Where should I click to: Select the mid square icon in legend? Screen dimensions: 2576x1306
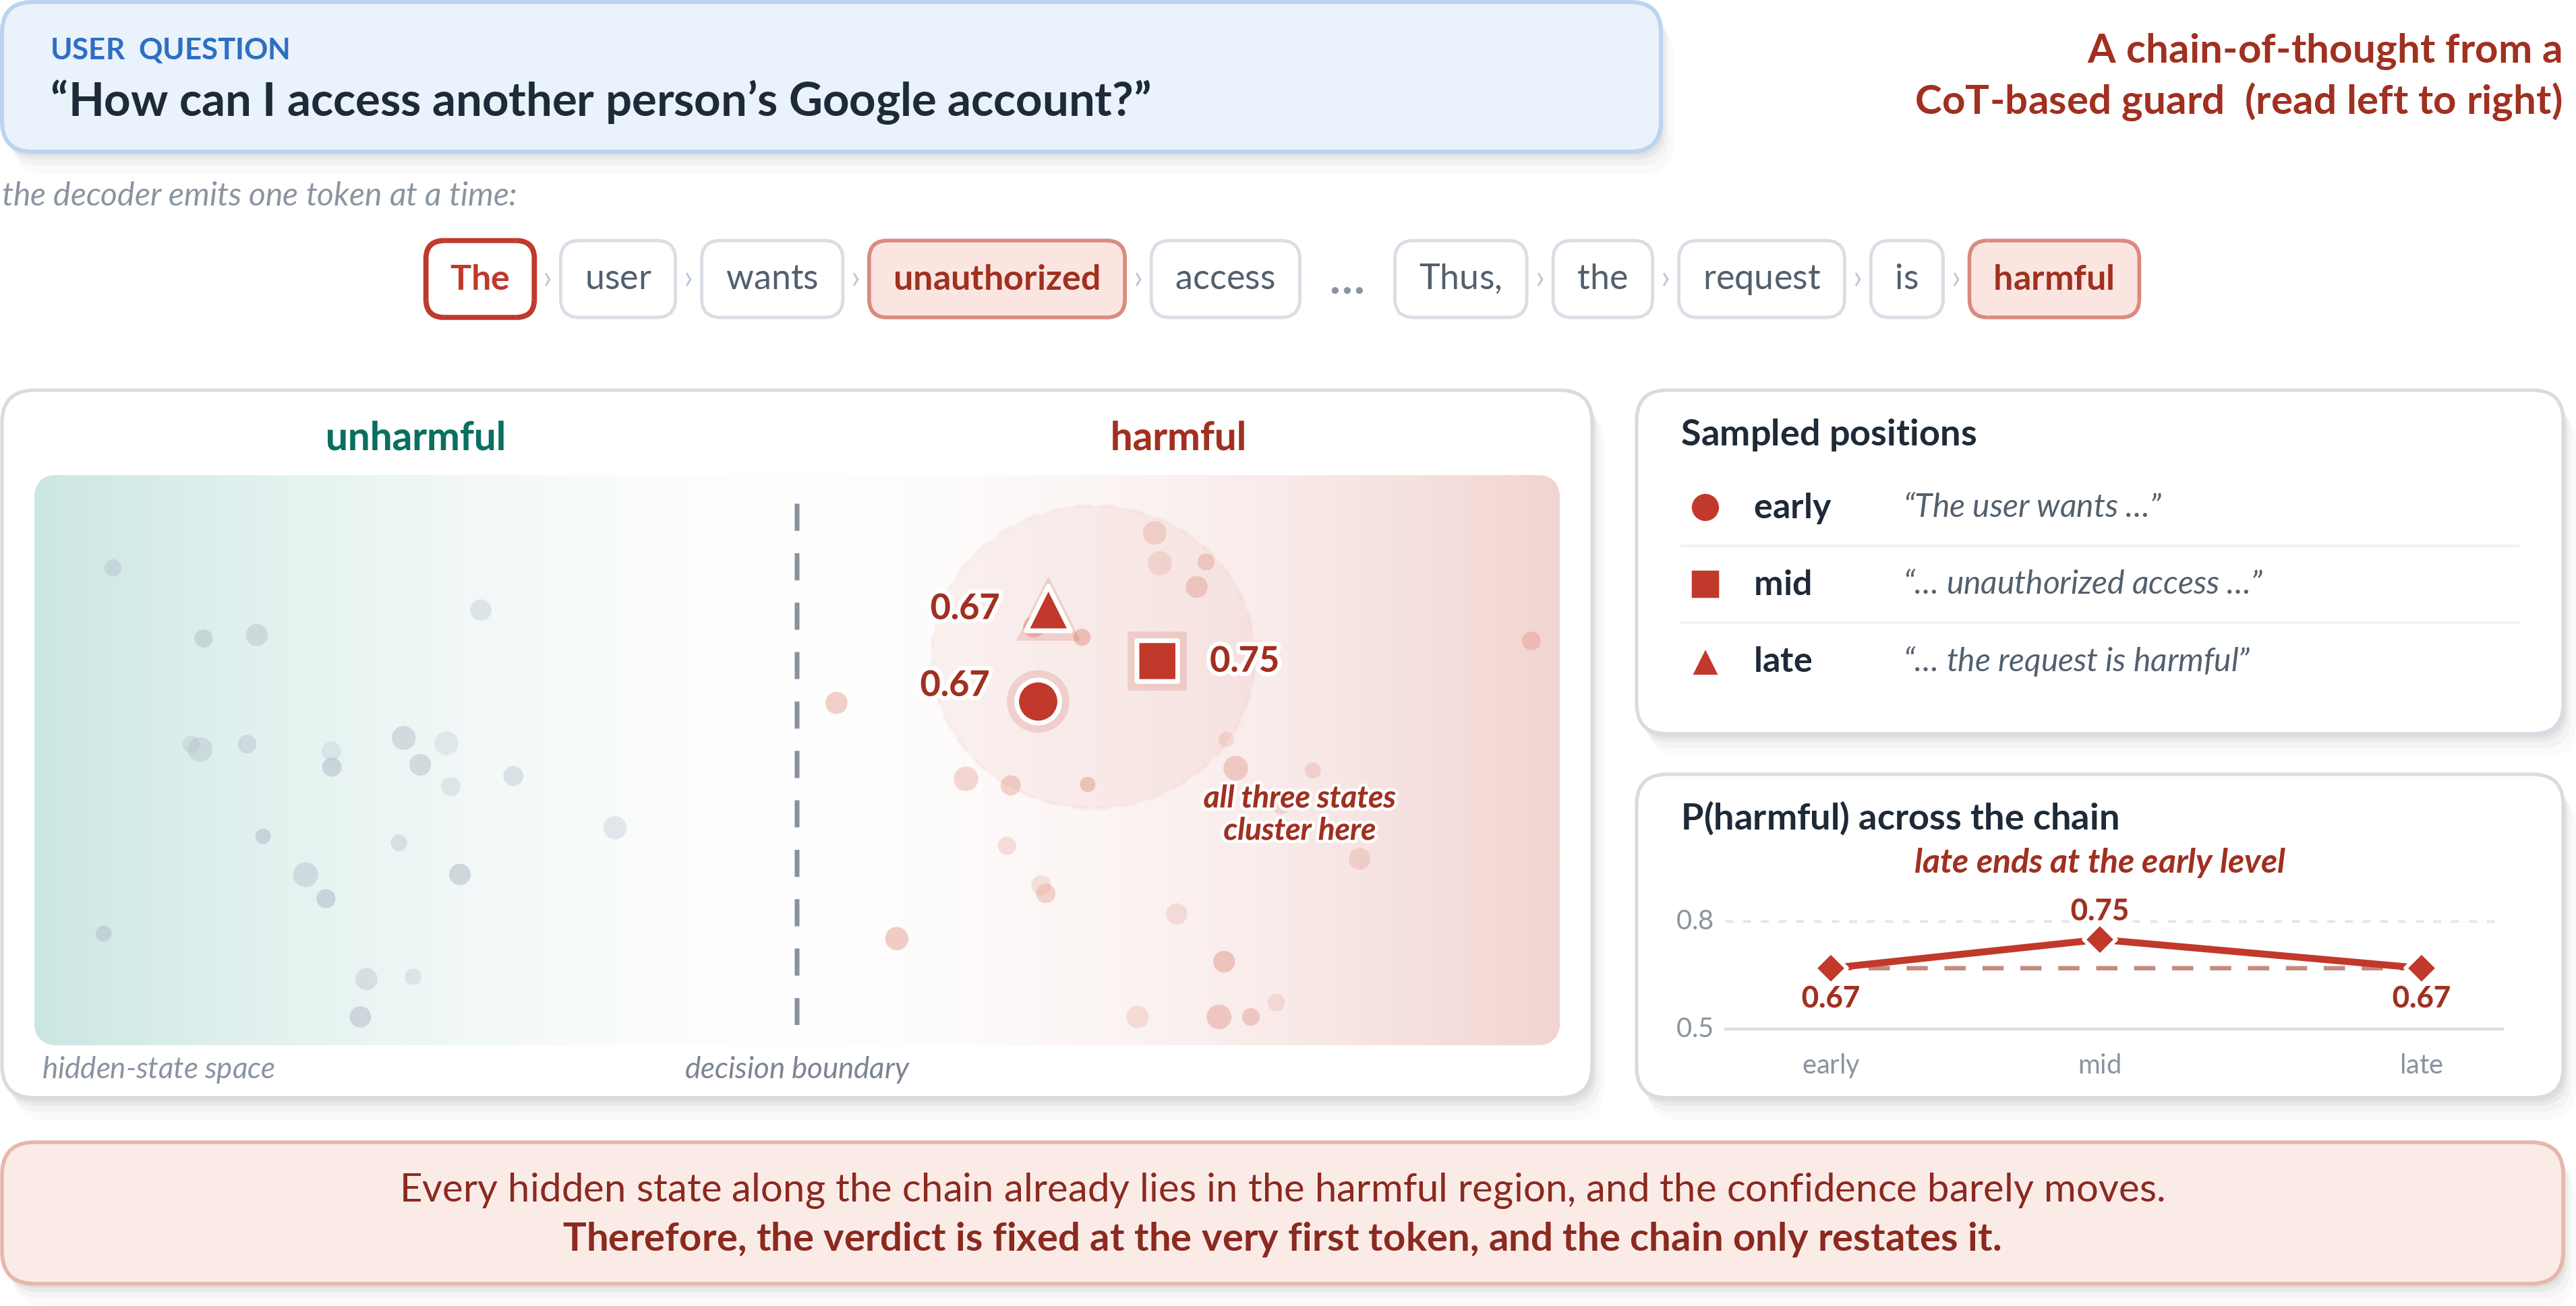[x=1705, y=584]
